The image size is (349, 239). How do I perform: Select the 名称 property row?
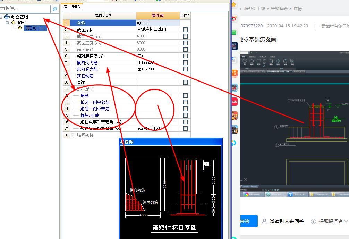tap(103, 23)
